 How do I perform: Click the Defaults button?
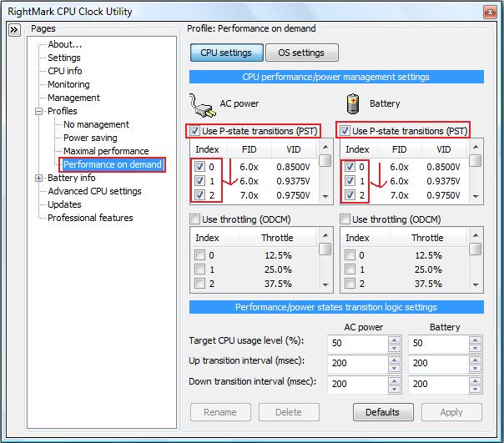[383, 412]
